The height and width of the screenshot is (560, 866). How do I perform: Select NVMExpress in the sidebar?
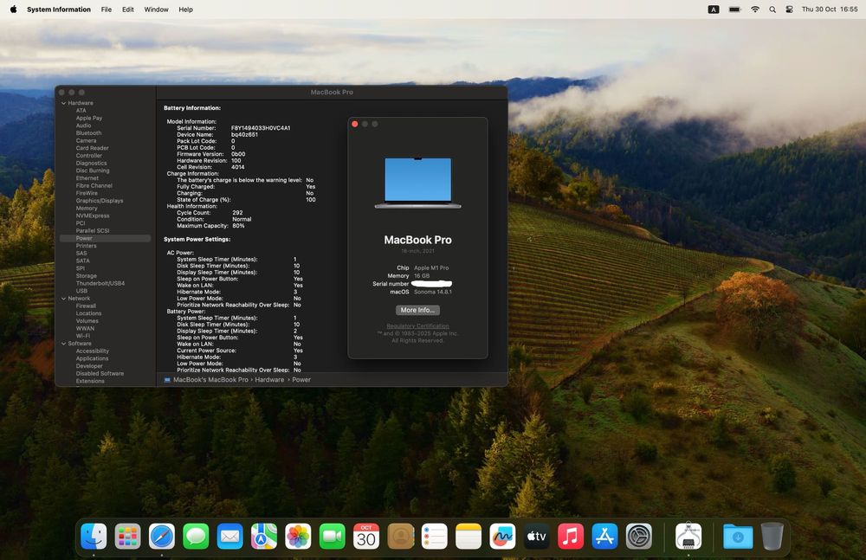pos(93,216)
